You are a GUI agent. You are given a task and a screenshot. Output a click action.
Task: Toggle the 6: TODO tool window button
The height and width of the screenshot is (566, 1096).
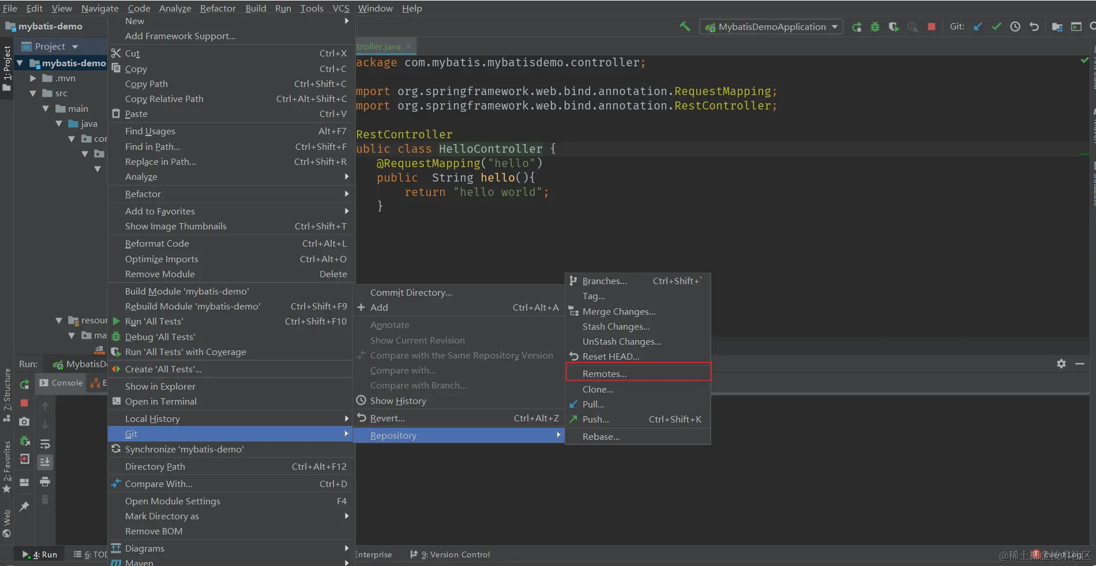[91, 554]
